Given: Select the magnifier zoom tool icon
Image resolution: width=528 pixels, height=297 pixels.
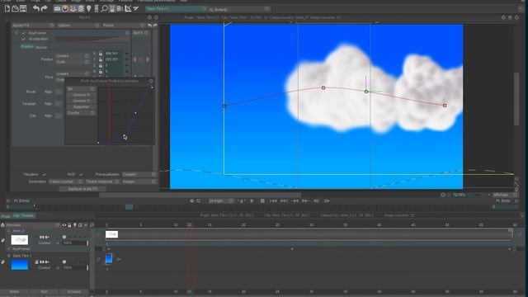Looking at the screenshot, I should [x=105, y=8].
